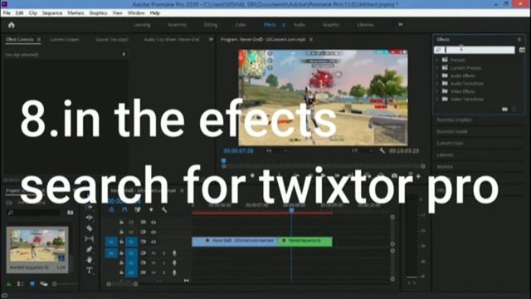The width and height of the screenshot is (531, 299).
Task: Open Program monitor panel menu
Action: pyautogui.click(x=311, y=40)
